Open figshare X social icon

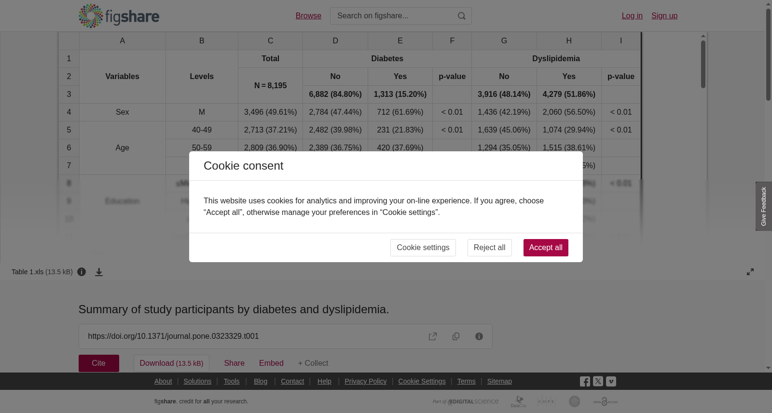tap(598, 381)
